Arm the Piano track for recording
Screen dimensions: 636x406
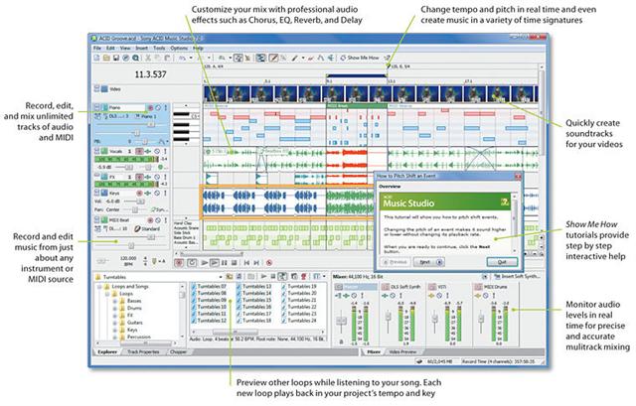(x=150, y=108)
